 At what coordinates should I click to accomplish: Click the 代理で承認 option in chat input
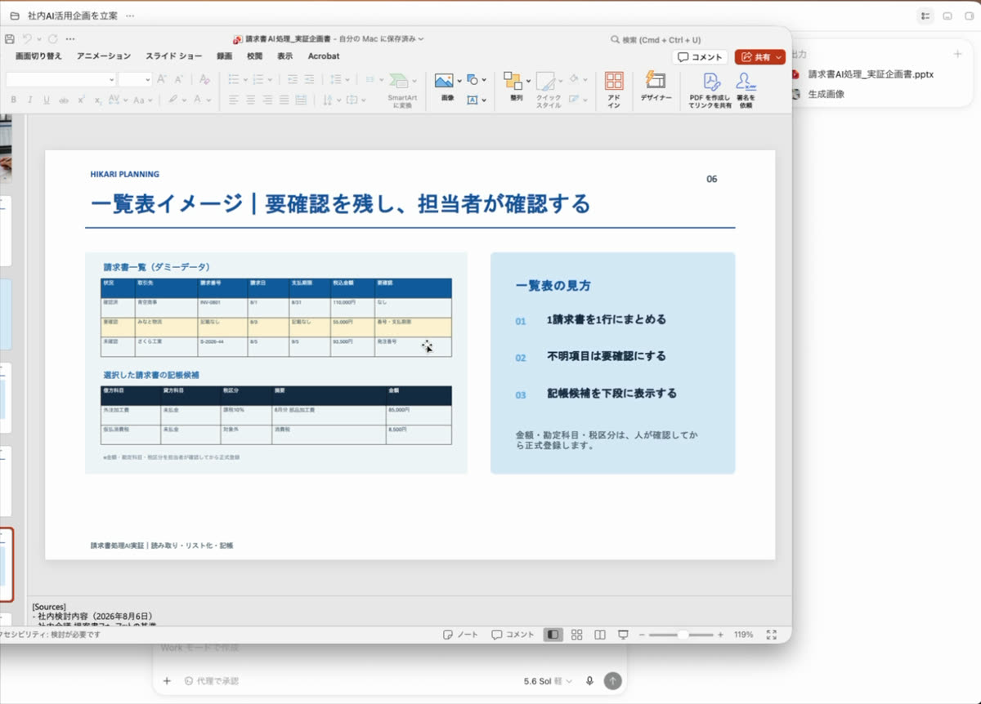(x=211, y=681)
